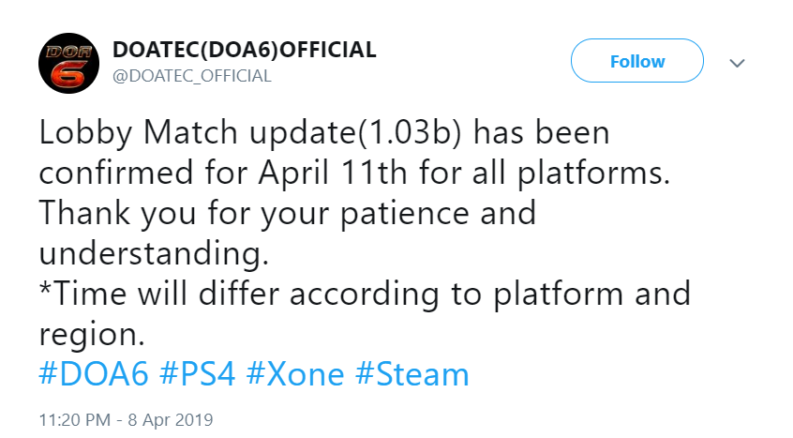
Task: Open the #Steam hashtag
Action: coord(411,374)
